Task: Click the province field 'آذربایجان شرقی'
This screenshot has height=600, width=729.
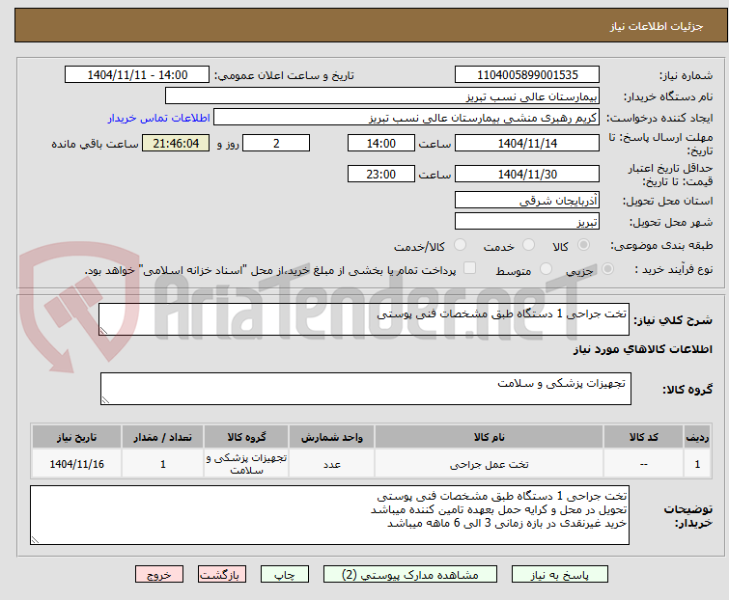Action: [x=527, y=200]
